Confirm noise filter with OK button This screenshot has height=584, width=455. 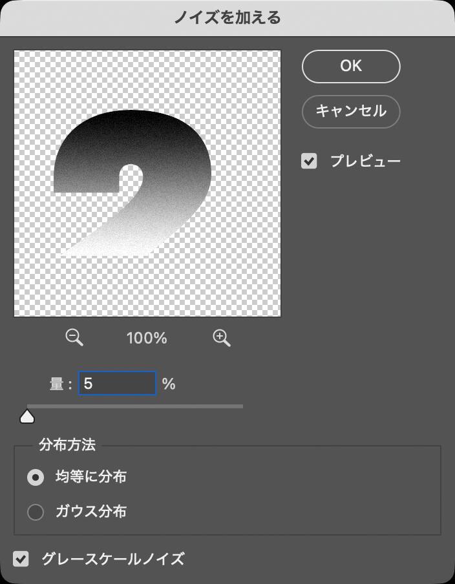pos(351,67)
